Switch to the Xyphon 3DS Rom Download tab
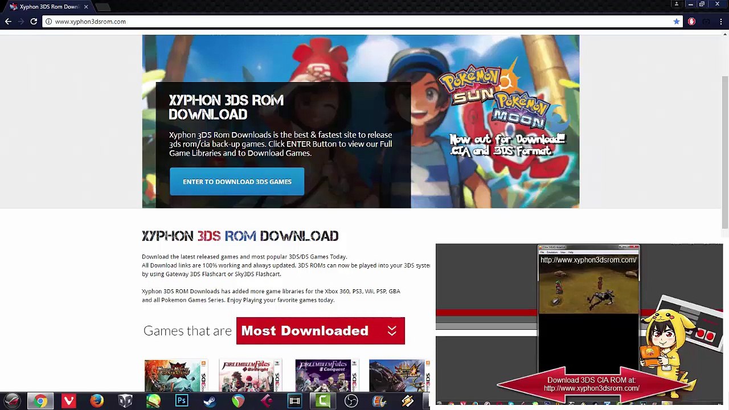This screenshot has height=410, width=729. point(49,7)
